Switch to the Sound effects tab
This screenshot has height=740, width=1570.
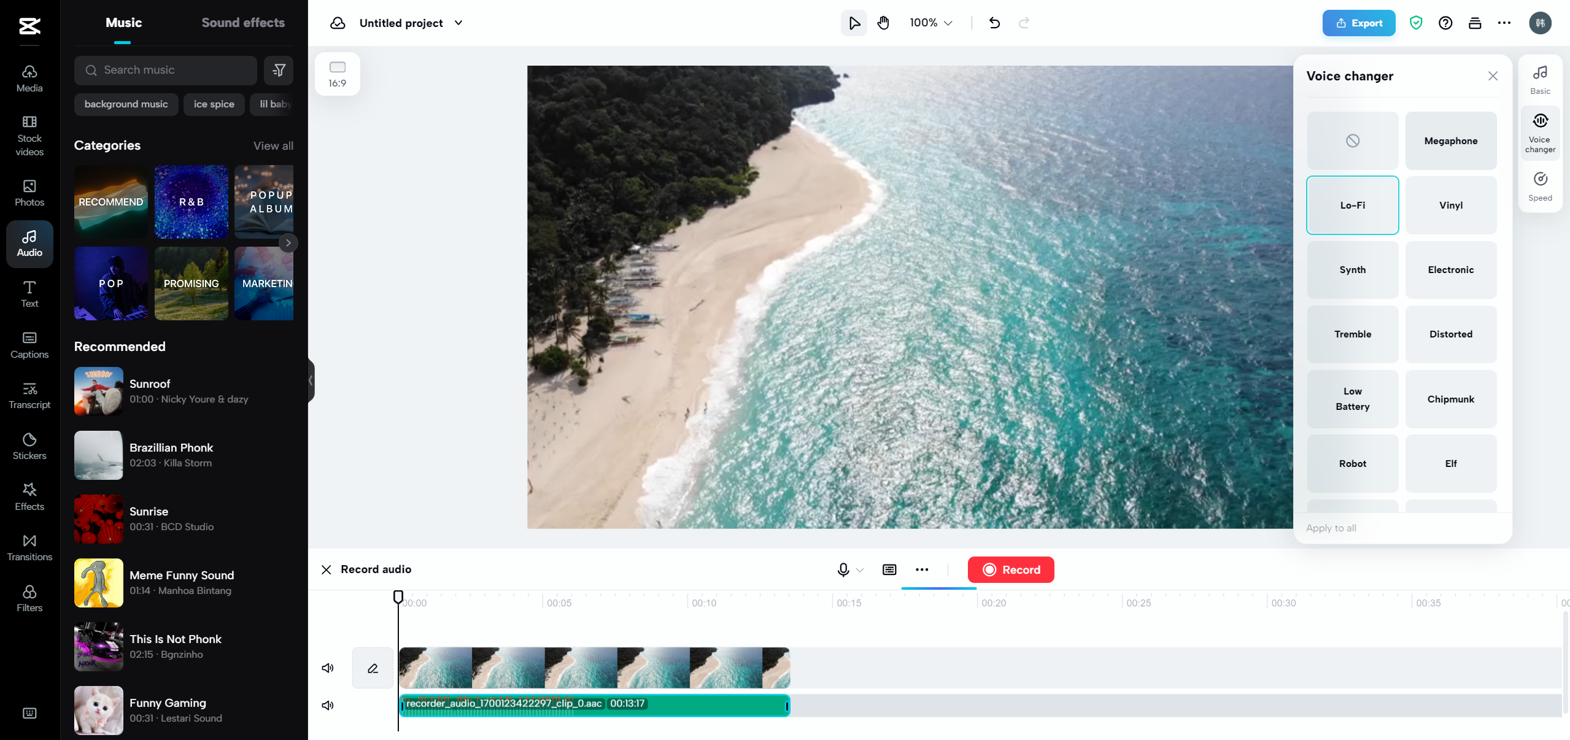point(242,22)
